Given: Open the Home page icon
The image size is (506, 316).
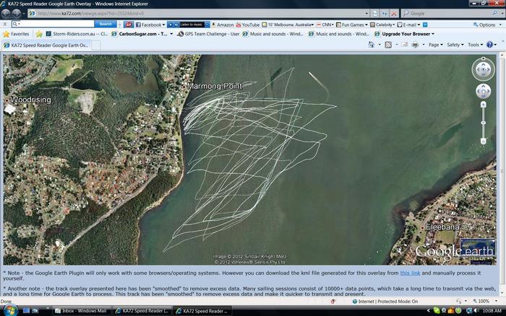Looking at the screenshot, I should click(372, 45).
